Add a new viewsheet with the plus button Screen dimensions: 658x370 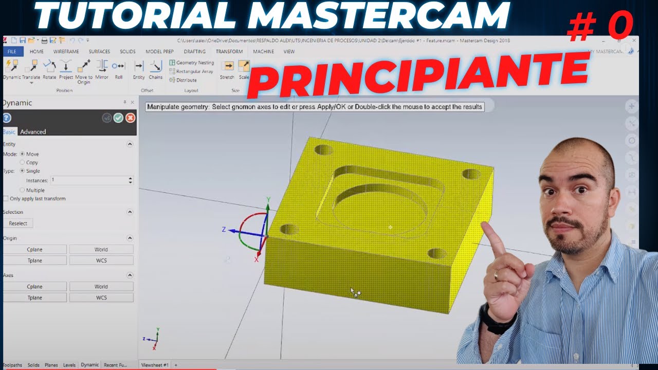pyautogui.click(x=176, y=365)
